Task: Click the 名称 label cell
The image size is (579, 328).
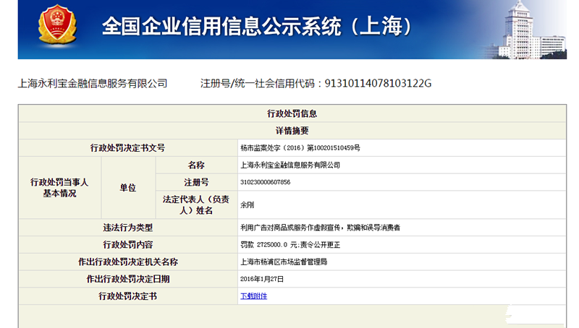Action: (196, 165)
